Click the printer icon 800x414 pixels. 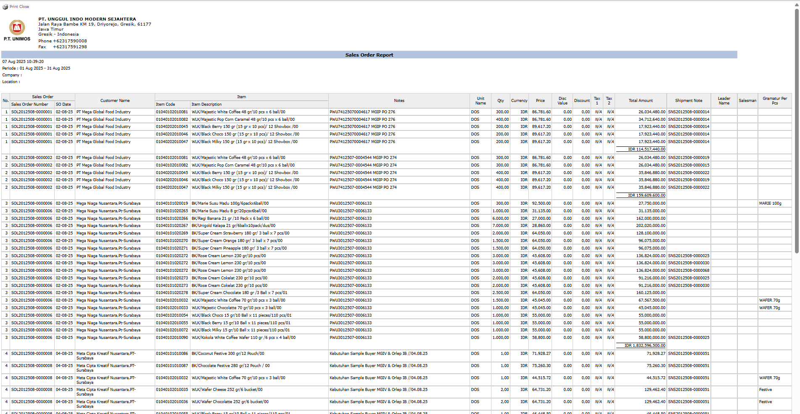pyautogui.click(x=5, y=7)
